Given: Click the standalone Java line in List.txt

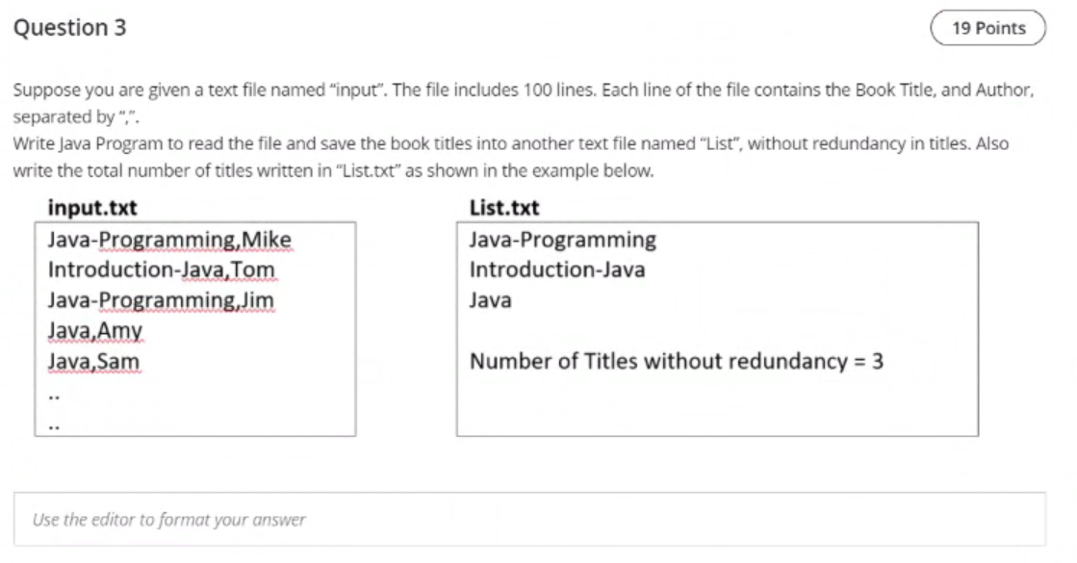Looking at the screenshot, I should [x=491, y=300].
